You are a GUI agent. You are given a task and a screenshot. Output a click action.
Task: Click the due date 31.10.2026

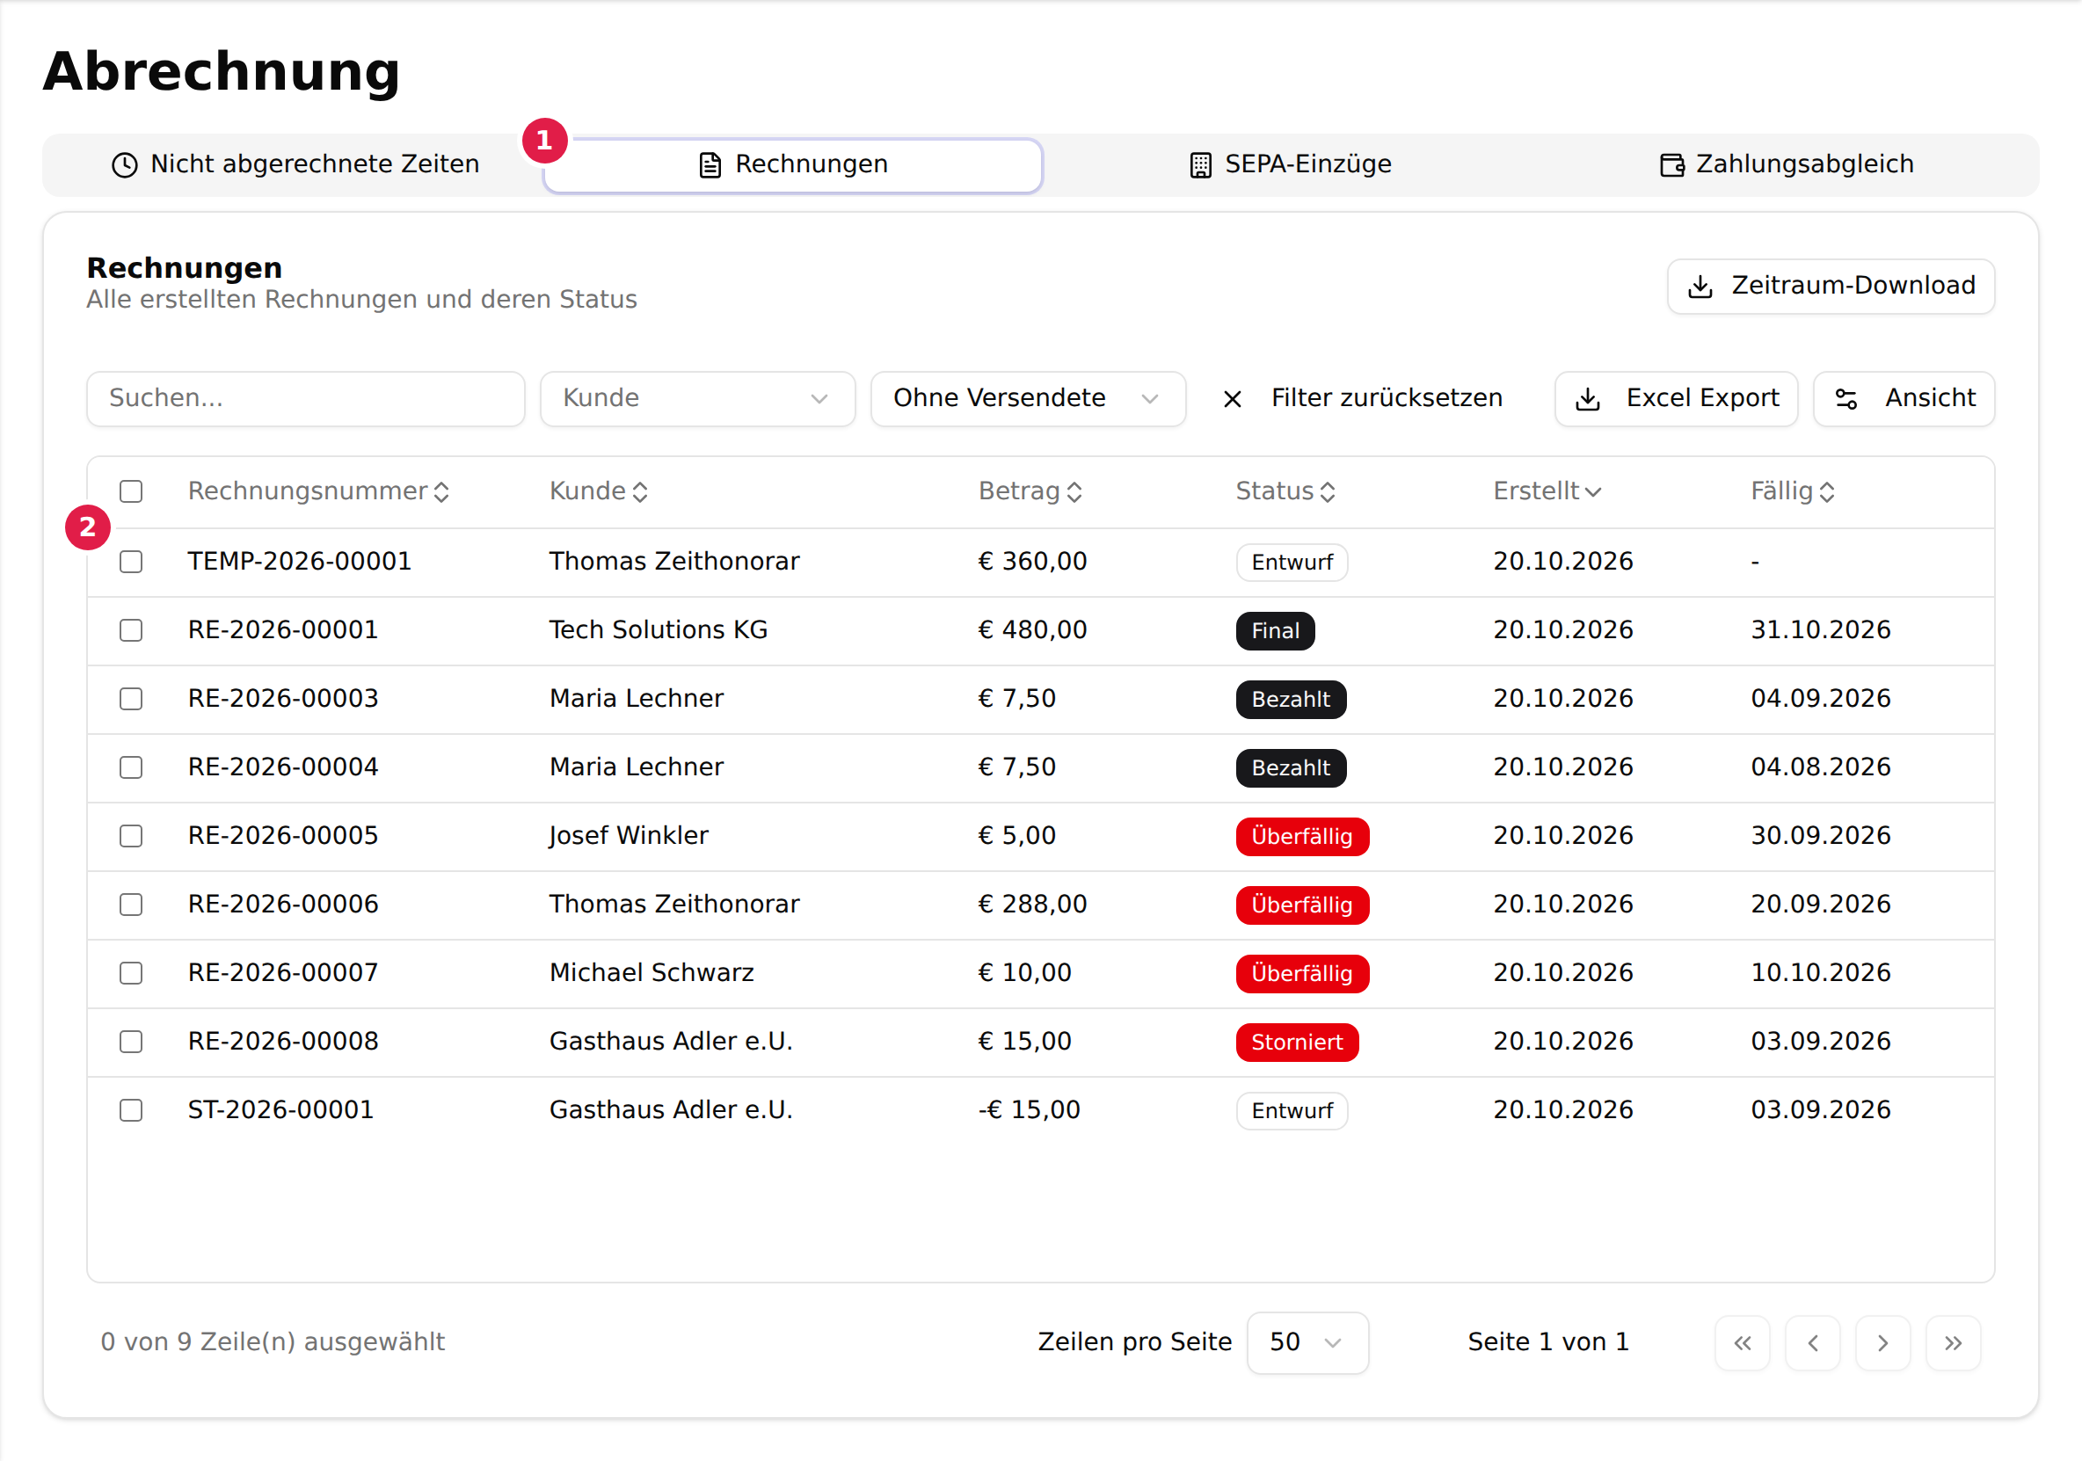point(1821,629)
